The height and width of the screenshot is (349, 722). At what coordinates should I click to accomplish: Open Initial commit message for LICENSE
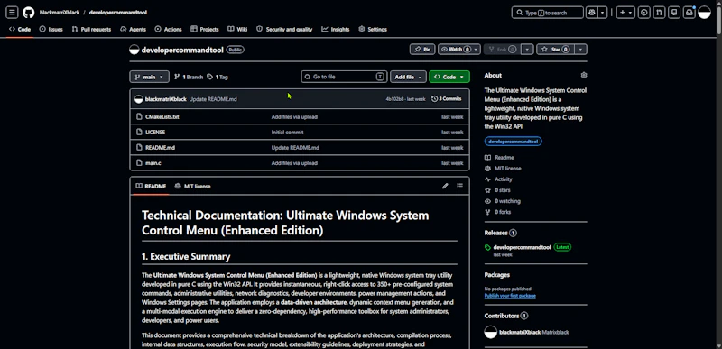click(287, 133)
